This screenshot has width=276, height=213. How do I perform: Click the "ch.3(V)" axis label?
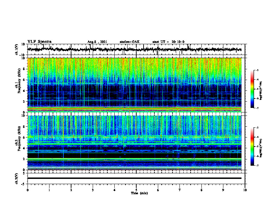coord(17,179)
